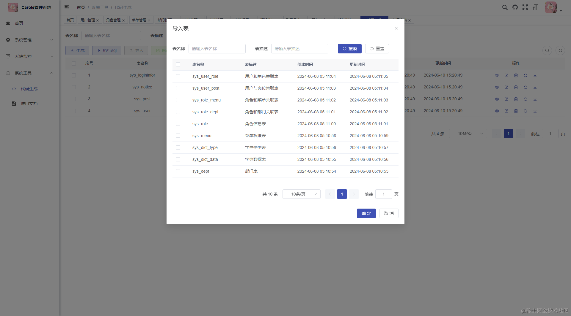This screenshot has height=316, width=571.
Task: Confirm import with 确定 button
Action: (366, 213)
